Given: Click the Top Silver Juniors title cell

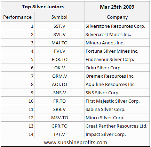Looking at the screenshot, I should (43, 7).
